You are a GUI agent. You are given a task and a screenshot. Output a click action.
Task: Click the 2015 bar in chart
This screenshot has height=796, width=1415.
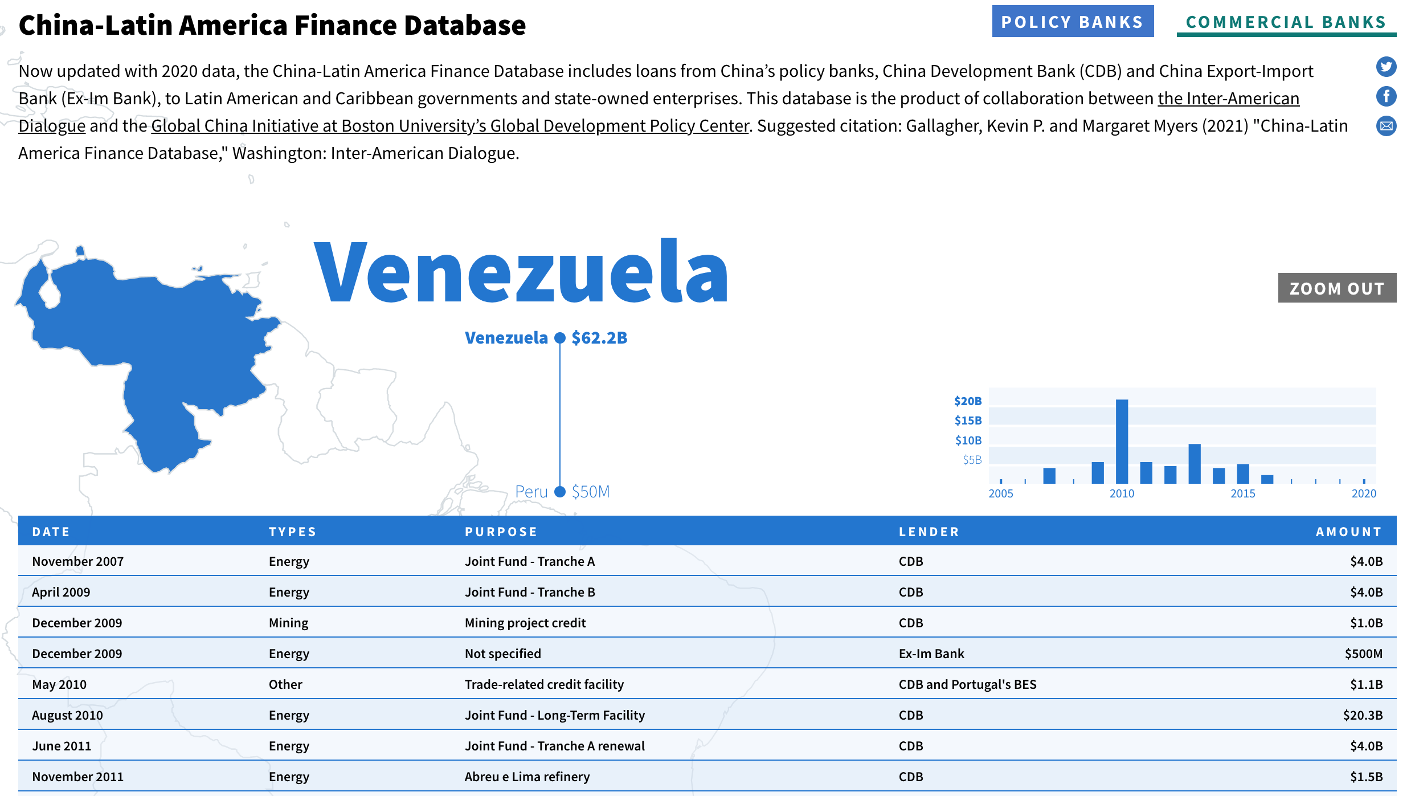[1243, 474]
